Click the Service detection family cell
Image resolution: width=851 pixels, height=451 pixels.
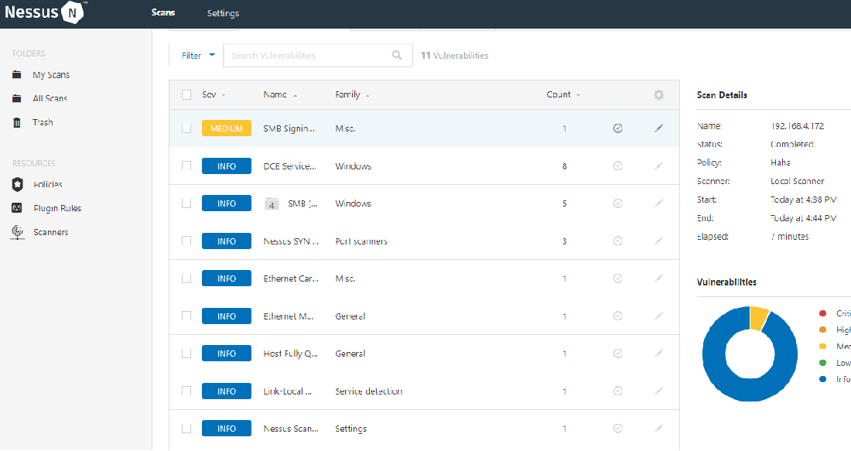point(369,391)
